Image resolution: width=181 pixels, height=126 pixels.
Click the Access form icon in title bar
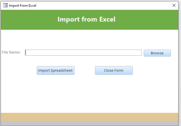(5, 5)
